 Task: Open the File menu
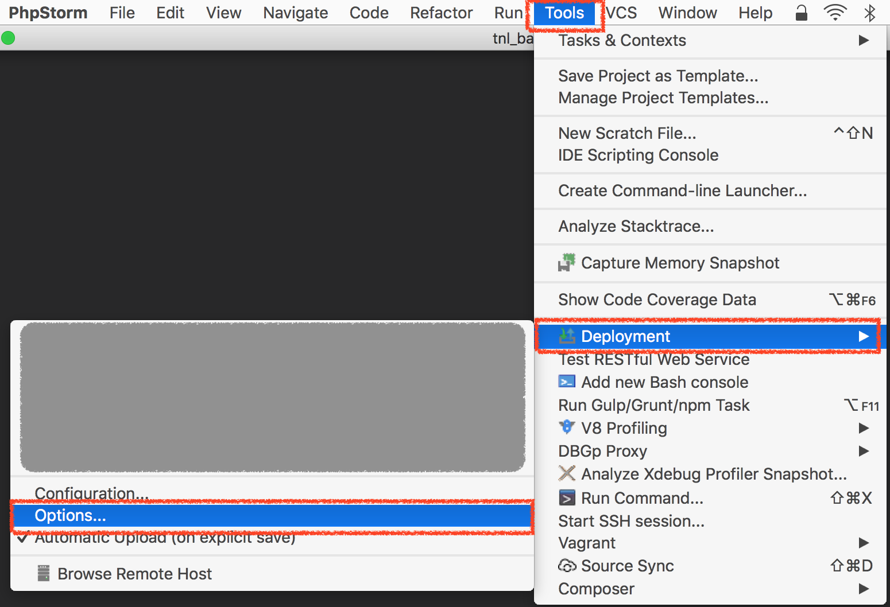coord(122,13)
